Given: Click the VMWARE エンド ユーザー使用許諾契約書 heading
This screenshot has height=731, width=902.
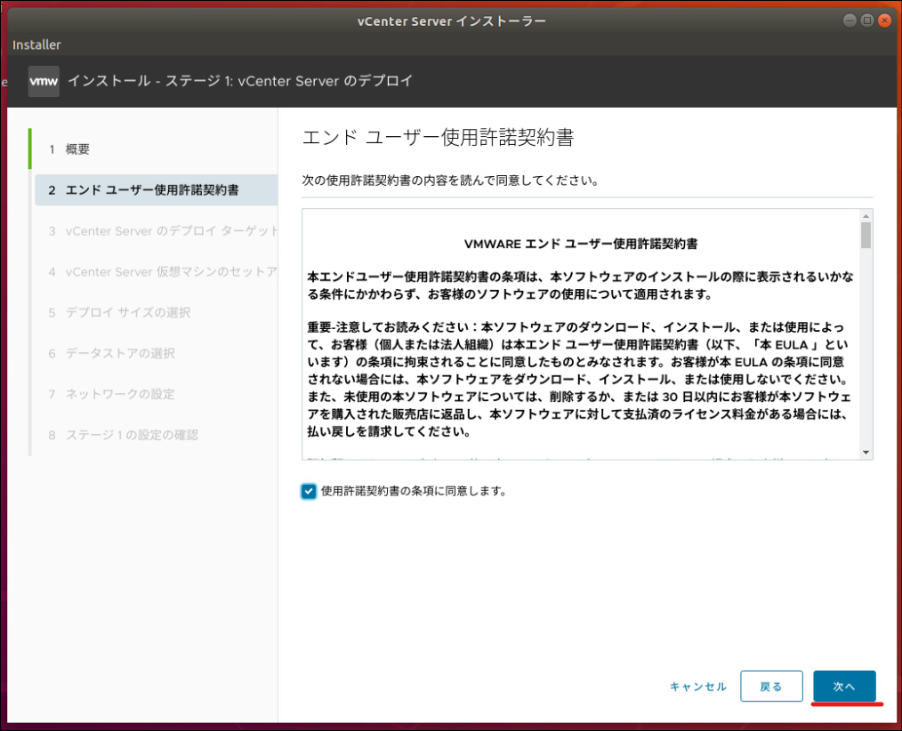Looking at the screenshot, I should (x=581, y=244).
